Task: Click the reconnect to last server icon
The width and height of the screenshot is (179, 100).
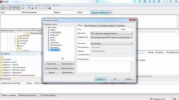Action: (36, 8)
